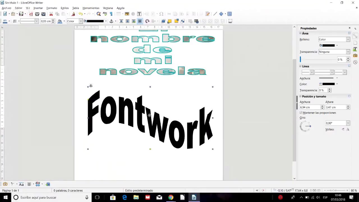Open sidebar Styles tab icon
This screenshot has height=202, width=359.
pos(355,49)
